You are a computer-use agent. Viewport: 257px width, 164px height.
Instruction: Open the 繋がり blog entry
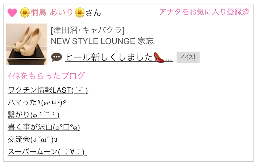click(34, 115)
